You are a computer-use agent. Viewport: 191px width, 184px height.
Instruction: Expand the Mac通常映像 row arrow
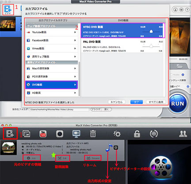[x=75, y=69]
